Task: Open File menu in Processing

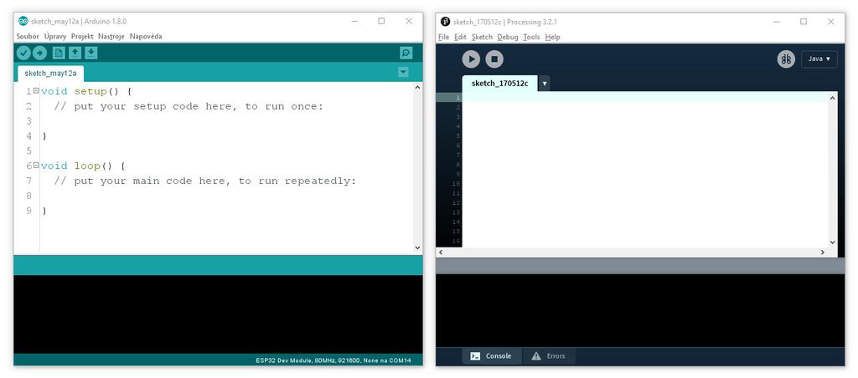Action: [x=444, y=37]
